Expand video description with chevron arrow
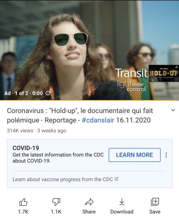Viewport: 179px width, 218px height. (173, 110)
